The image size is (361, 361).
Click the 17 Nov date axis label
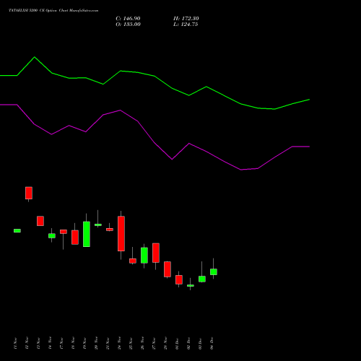pyautogui.click(x=61, y=344)
